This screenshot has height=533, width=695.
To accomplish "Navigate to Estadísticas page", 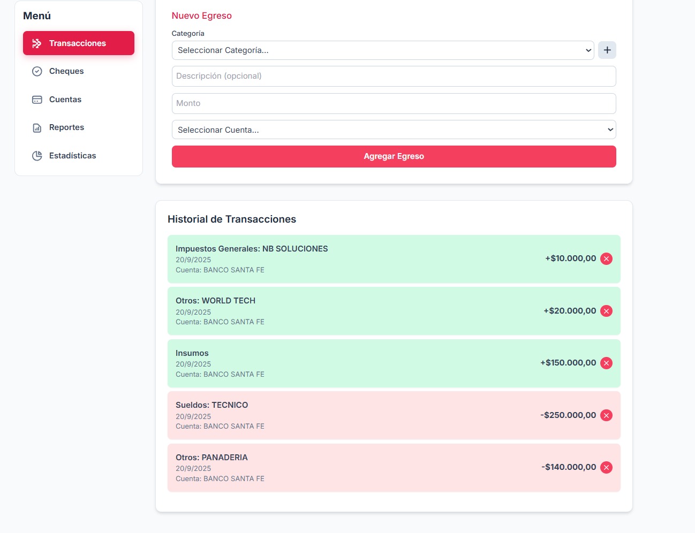I will click(x=72, y=156).
